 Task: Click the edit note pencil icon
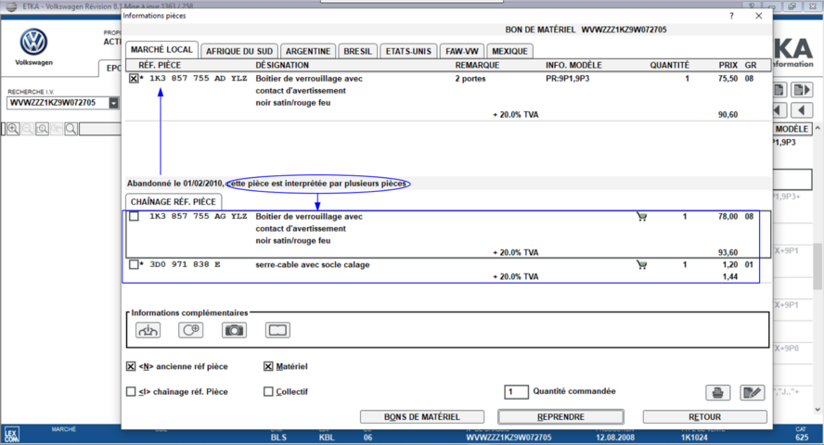(752, 392)
